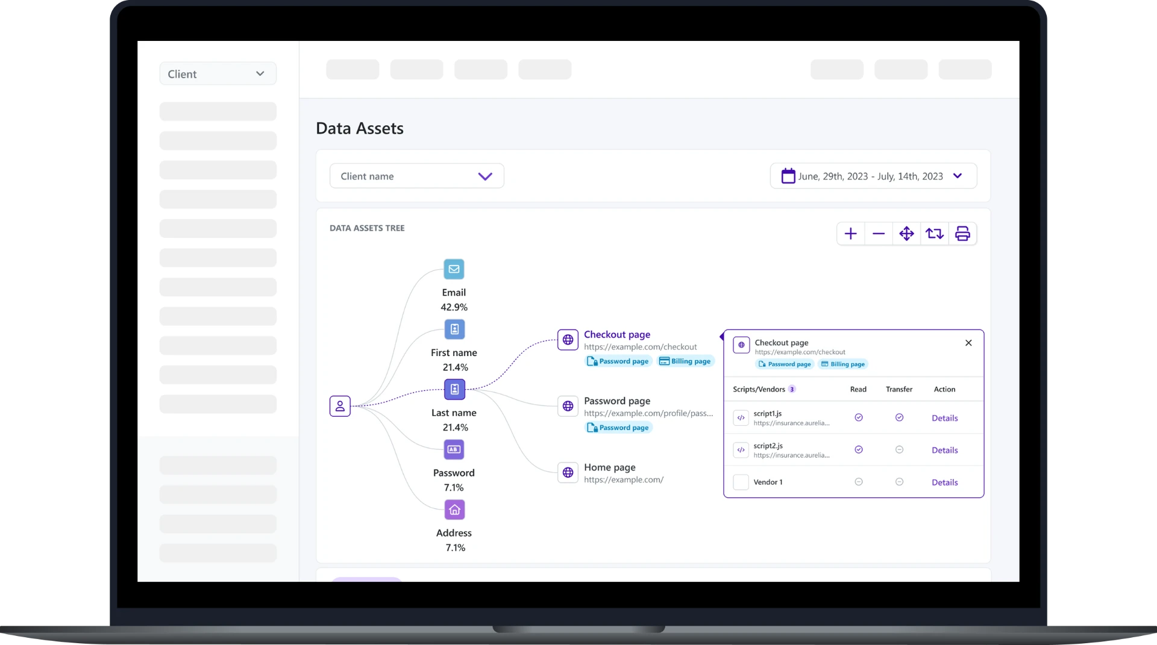Open the Home page title in tree
1157x645 pixels.
[609, 467]
